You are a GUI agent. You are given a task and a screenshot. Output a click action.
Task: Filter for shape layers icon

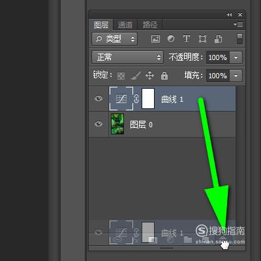(x=202, y=39)
